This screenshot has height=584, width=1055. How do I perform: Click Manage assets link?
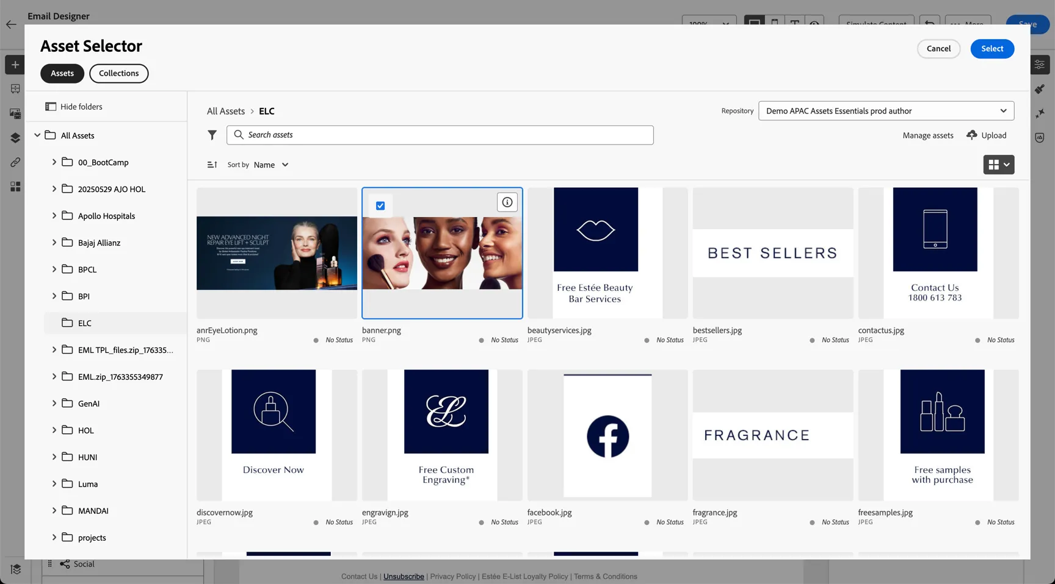tap(927, 135)
